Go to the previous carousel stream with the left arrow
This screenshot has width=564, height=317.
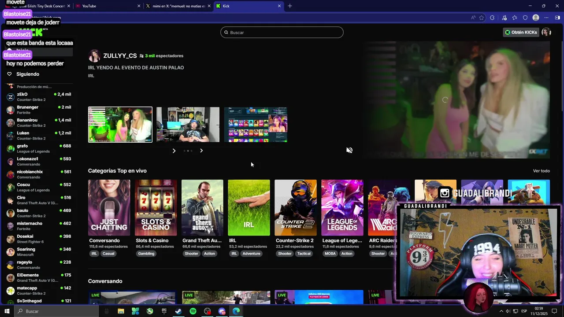[174, 151]
